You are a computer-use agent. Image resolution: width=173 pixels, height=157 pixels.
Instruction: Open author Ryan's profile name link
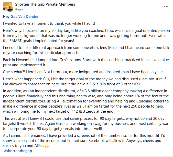coord(19,9)
